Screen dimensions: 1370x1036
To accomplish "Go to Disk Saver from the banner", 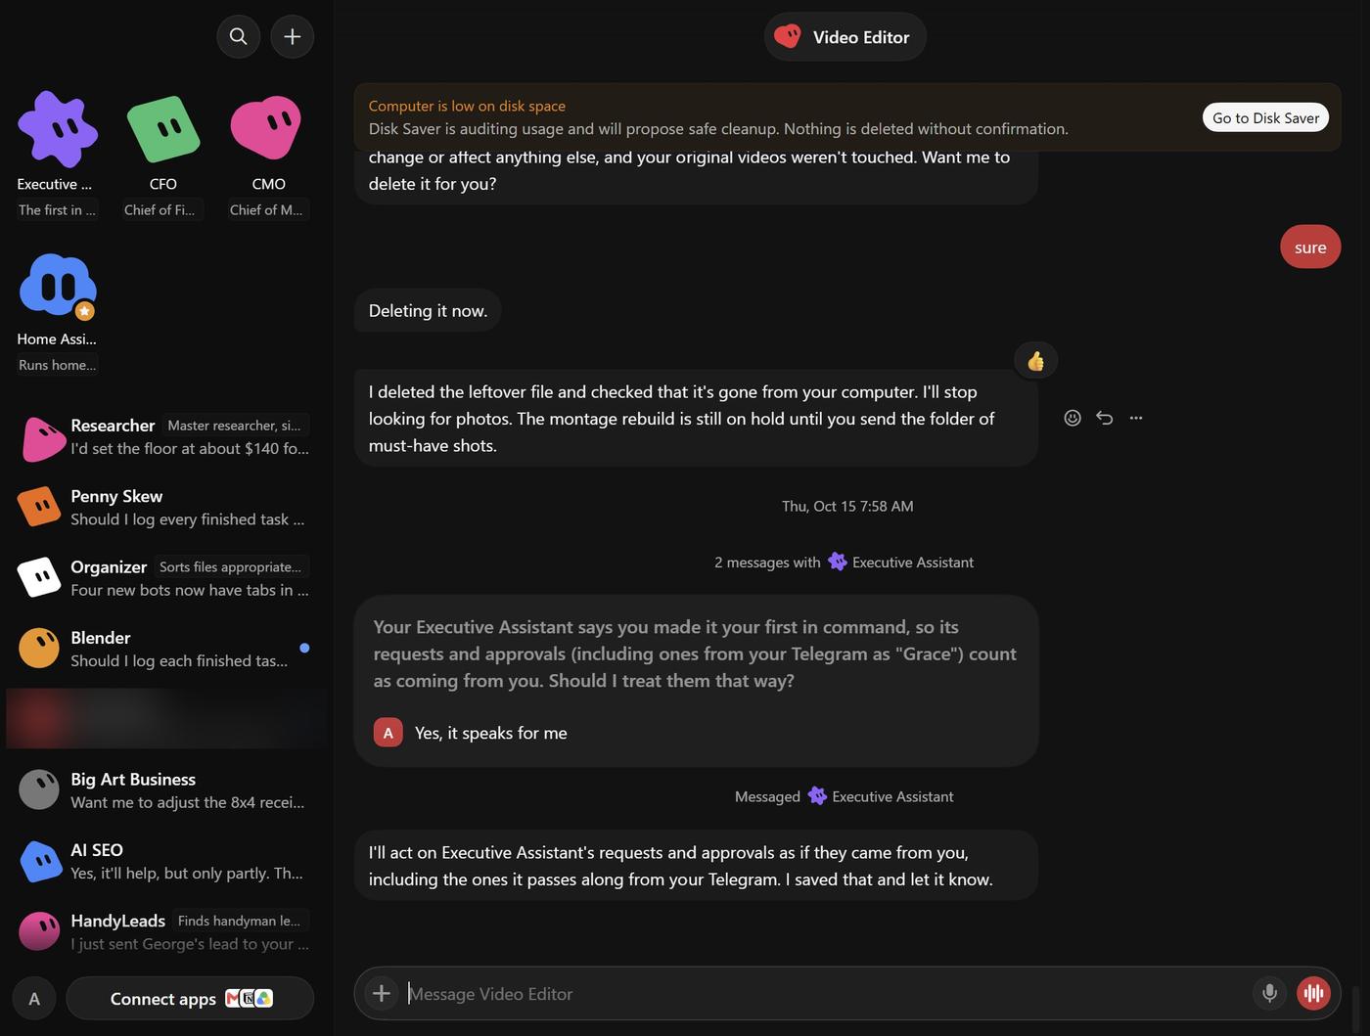I will [1265, 117].
